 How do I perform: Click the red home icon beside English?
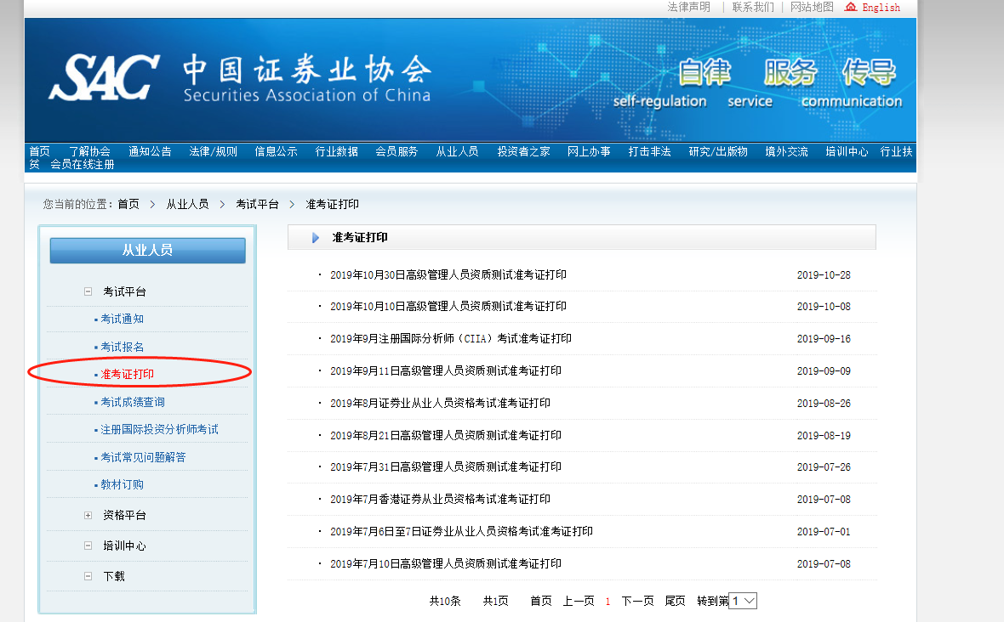click(850, 7)
